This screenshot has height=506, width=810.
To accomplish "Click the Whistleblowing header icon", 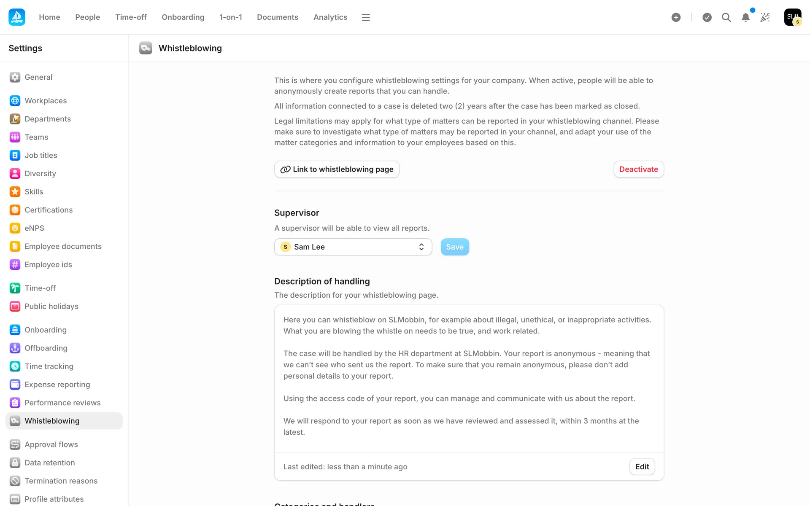I will pos(146,48).
